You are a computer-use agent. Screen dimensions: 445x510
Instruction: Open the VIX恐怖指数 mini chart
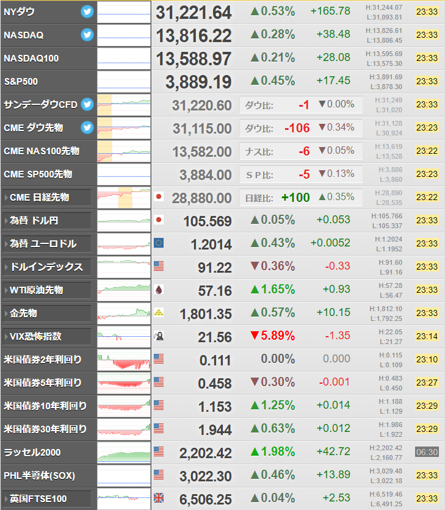(x=124, y=336)
